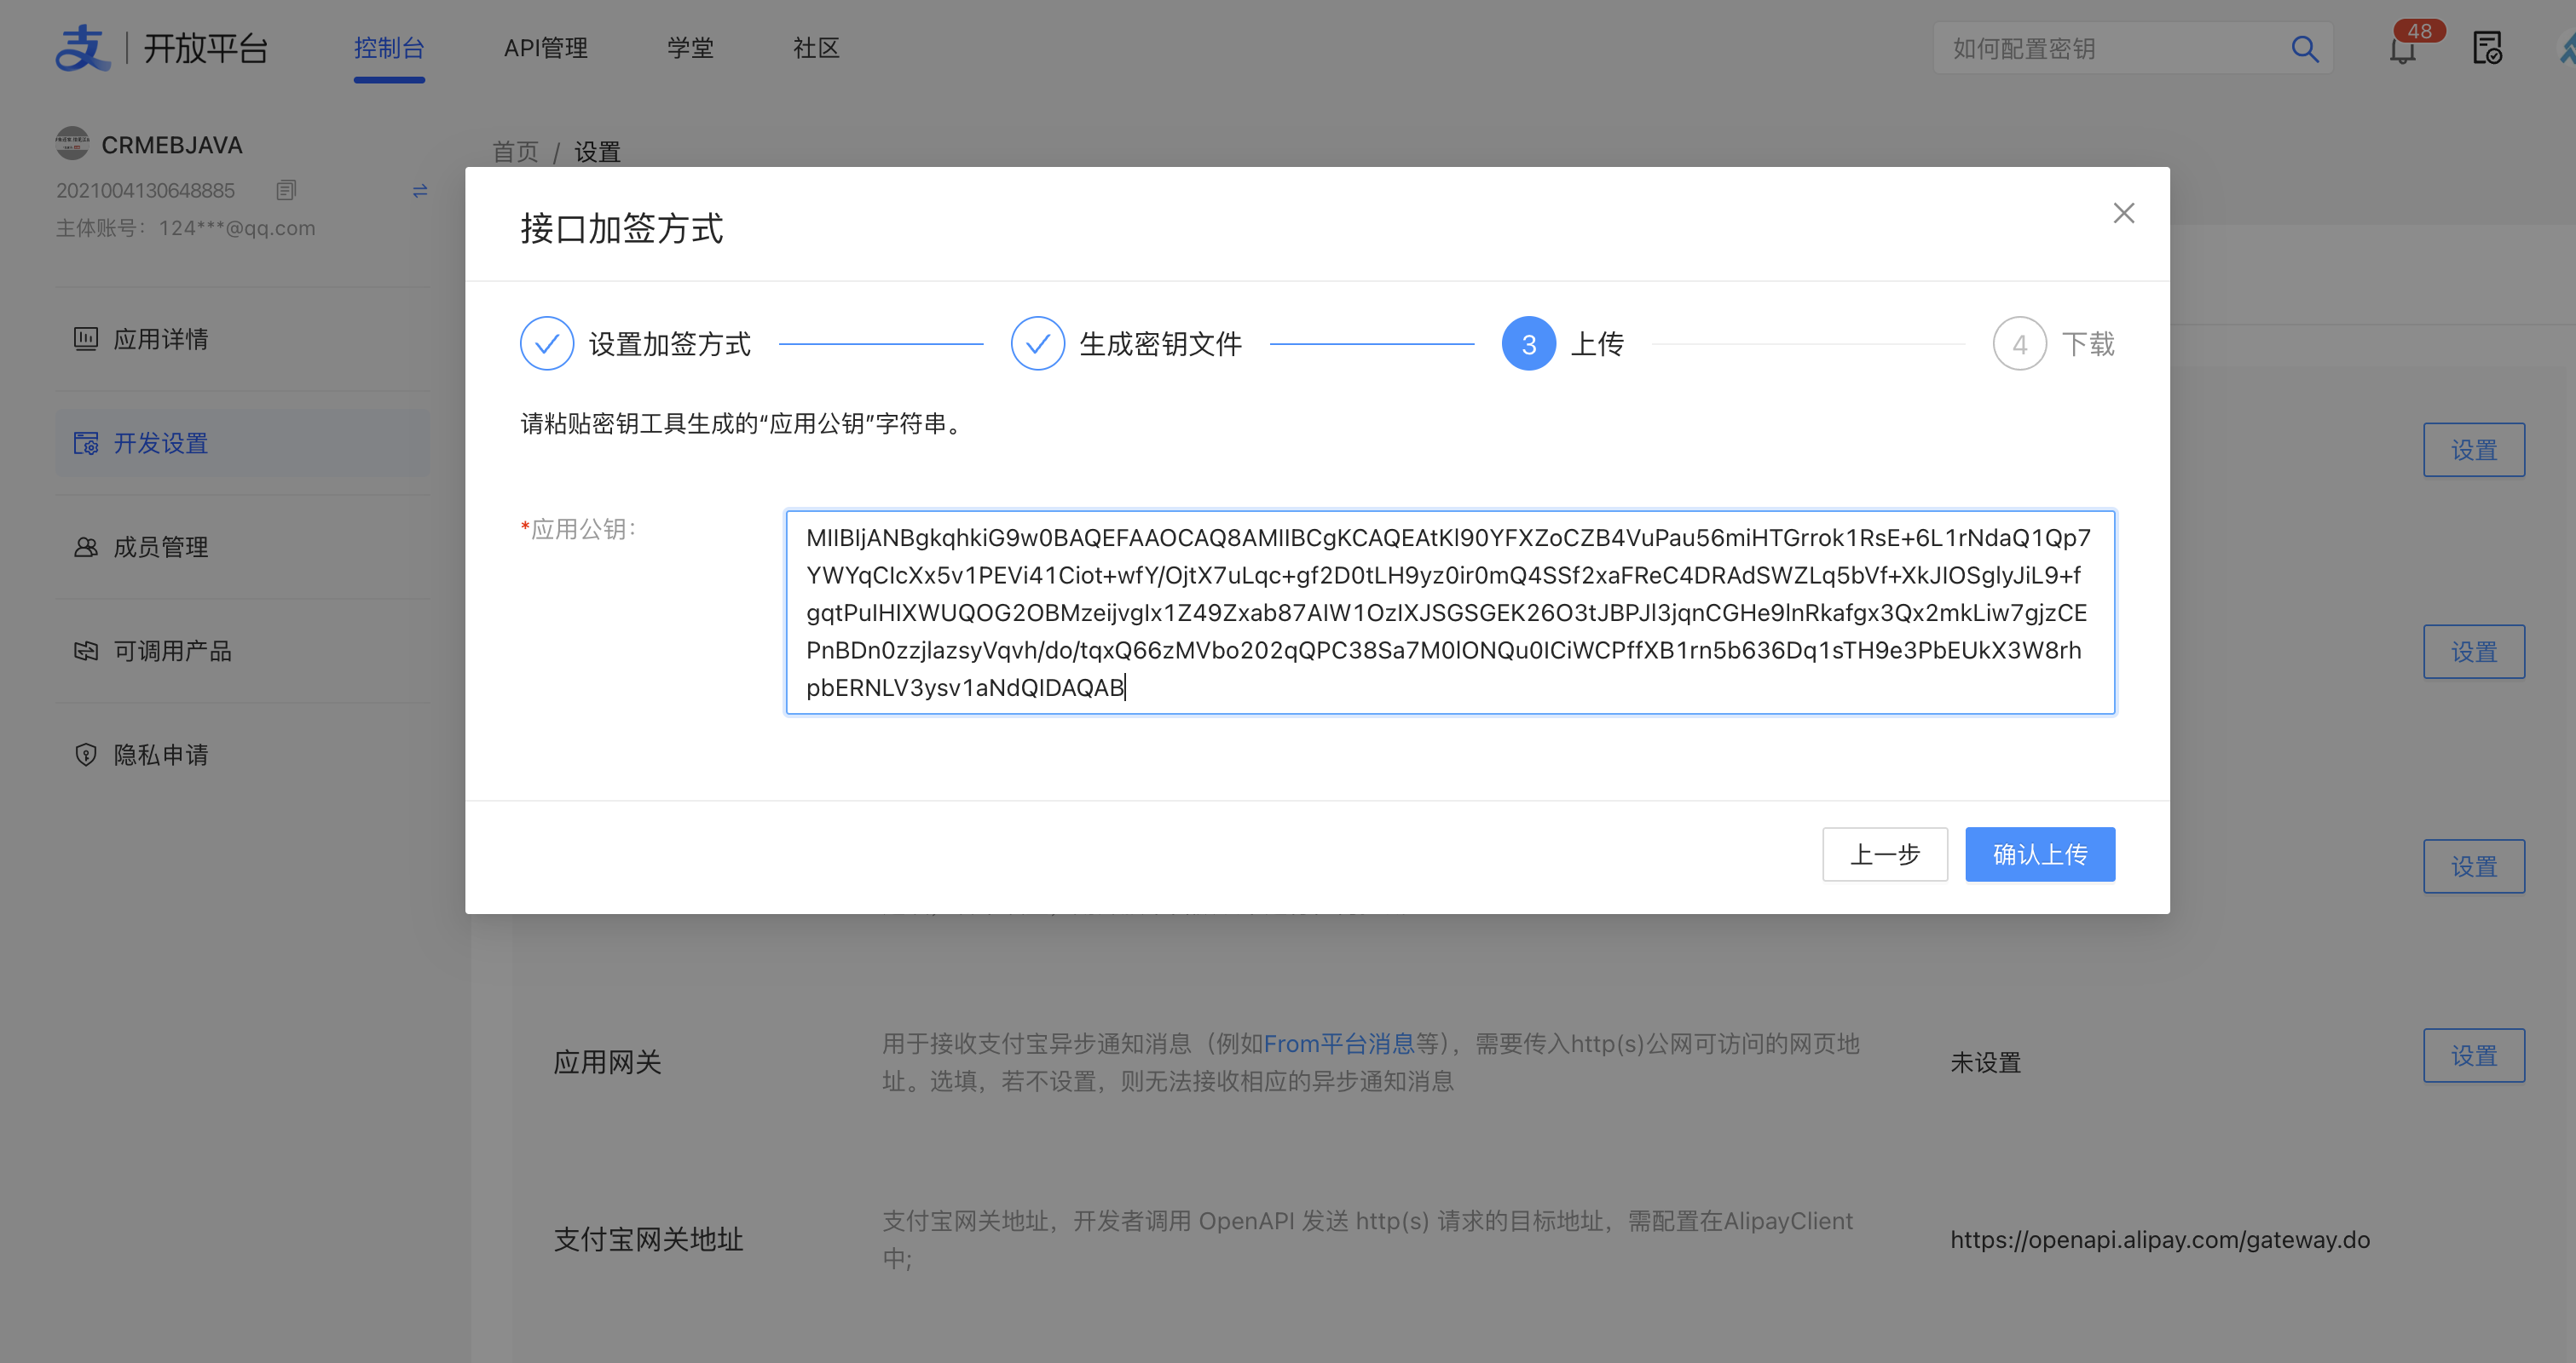Click the document checklist icon in header
2576x1363 pixels.
(2487, 48)
